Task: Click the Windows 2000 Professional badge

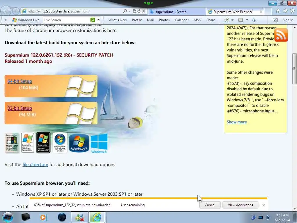Action: point(12,143)
